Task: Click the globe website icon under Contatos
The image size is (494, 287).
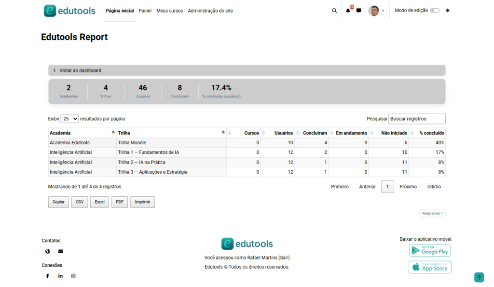Action: [x=48, y=251]
